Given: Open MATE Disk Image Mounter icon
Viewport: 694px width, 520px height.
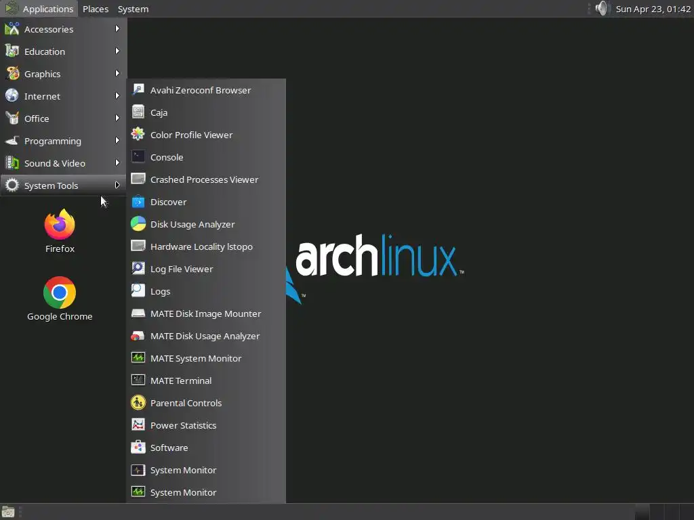Looking at the screenshot, I should [x=138, y=313].
